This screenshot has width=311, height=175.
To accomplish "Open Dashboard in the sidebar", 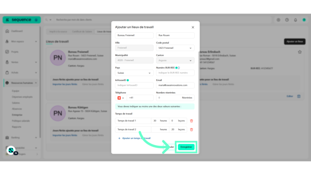I will pos(17,31).
